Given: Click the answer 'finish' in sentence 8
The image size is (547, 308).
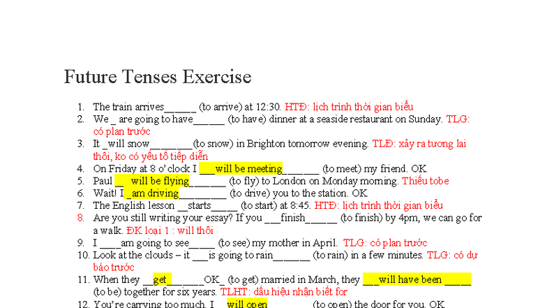Looking at the screenshot, I should coord(293,218).
